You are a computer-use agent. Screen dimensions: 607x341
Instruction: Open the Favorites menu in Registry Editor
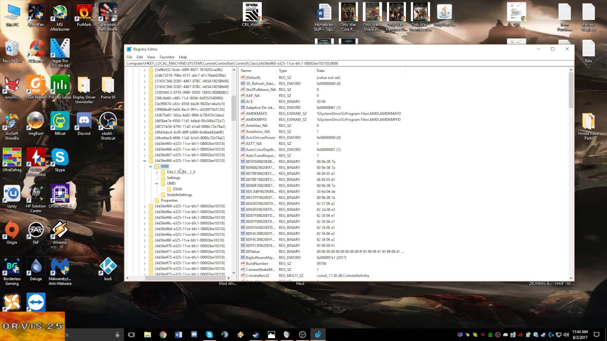point(166,56)
